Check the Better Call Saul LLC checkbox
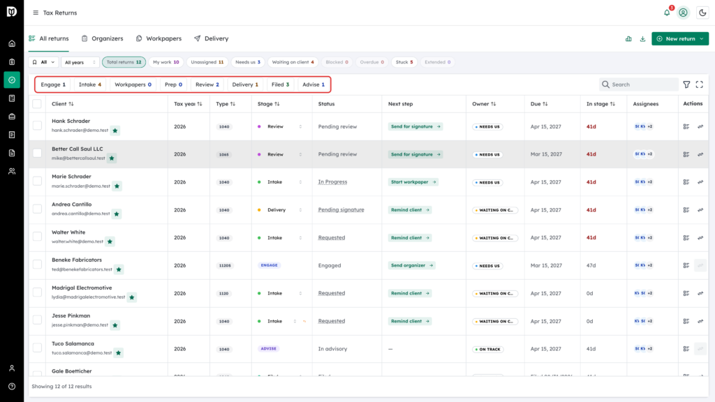This screenshot has width=715, height=402. (x=37, y=153)
